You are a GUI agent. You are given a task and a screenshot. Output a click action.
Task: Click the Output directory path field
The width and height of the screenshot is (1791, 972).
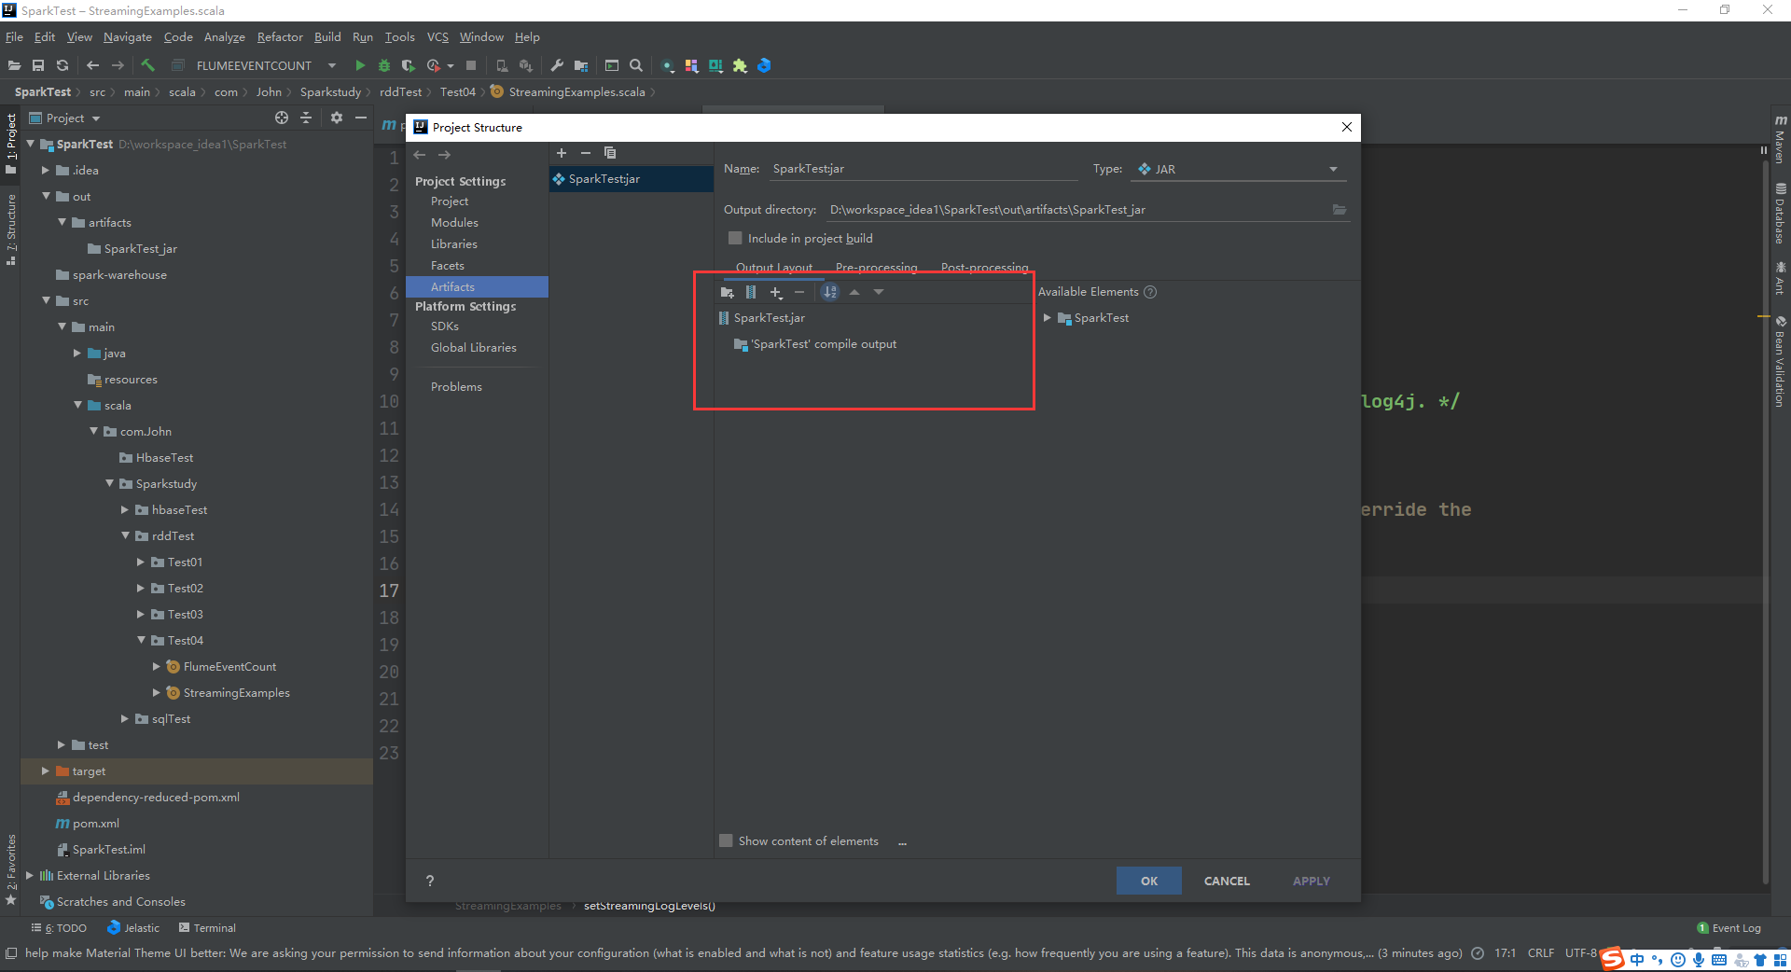(x=1078, y=210)
